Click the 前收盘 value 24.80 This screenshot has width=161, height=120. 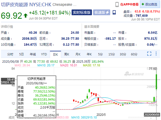75,33
